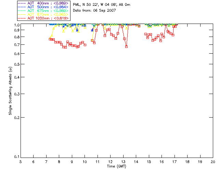
Task: Click the 0.1 y-axis tick label
Action: 17,157
